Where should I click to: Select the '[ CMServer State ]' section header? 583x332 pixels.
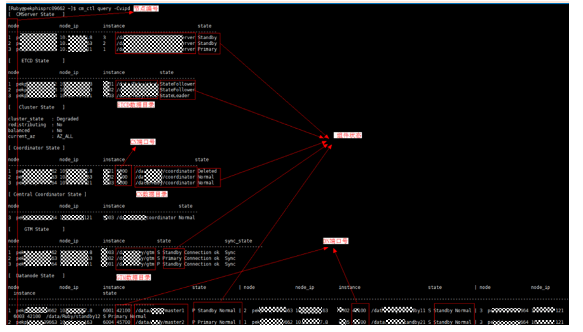coord(37,14)
